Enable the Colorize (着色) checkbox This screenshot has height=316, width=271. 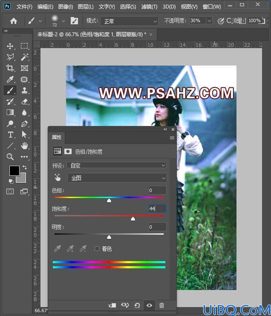(97, 249)
